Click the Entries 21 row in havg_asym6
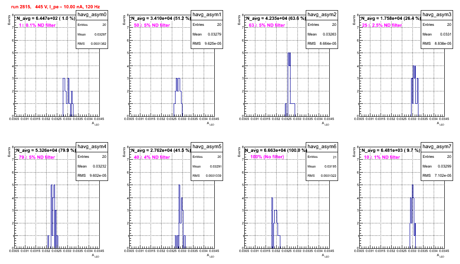 point(322,157)
